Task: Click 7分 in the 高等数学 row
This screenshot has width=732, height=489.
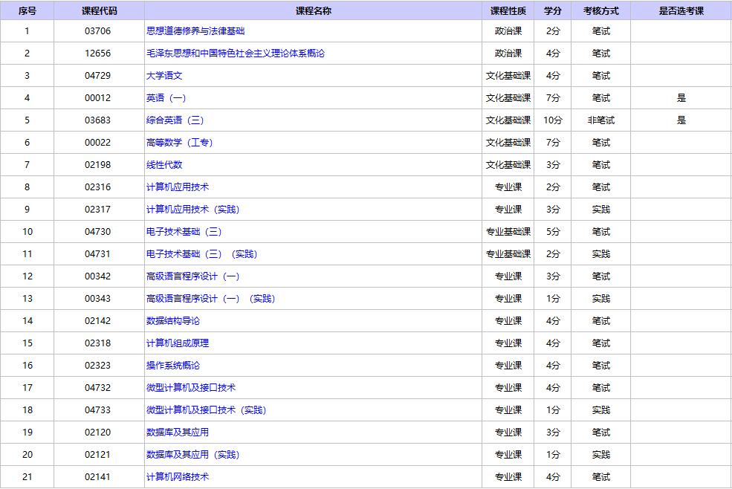Action: coord(553,143)
